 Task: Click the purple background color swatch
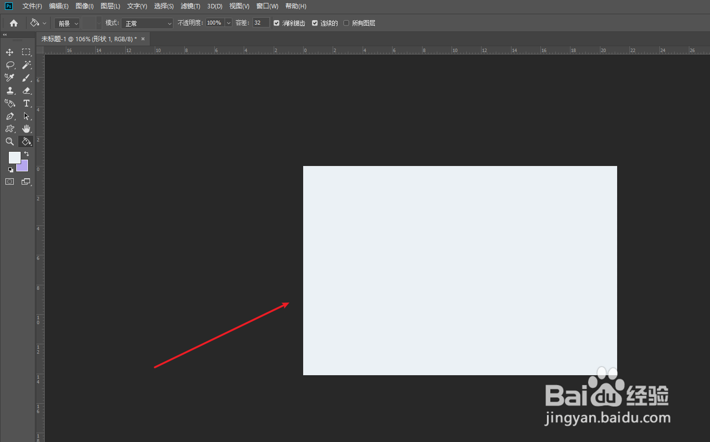click(24, 167)
